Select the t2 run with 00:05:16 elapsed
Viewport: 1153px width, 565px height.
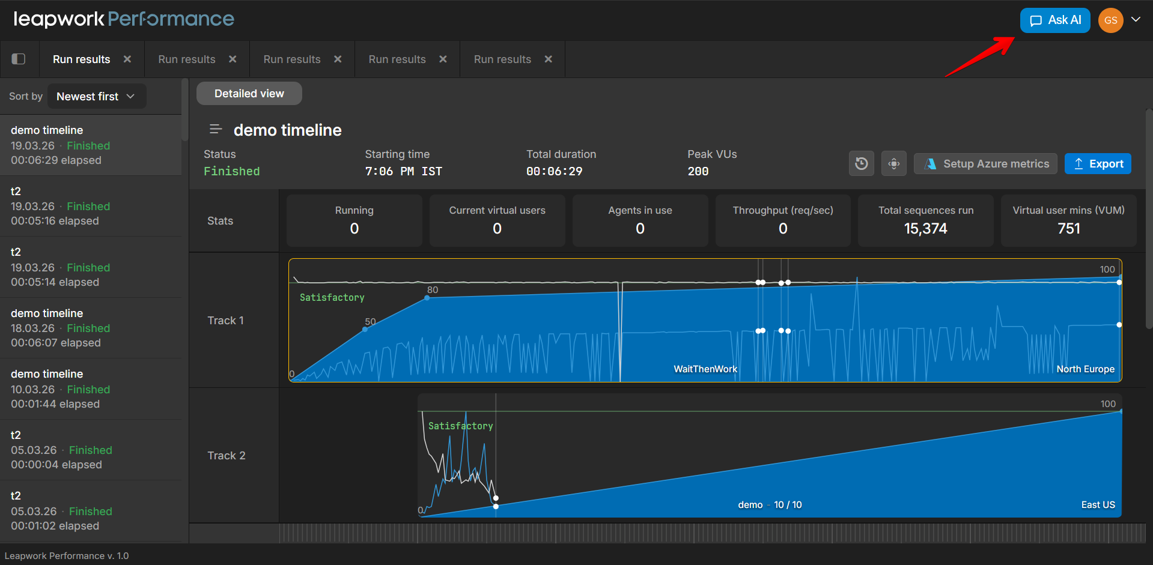90,206
